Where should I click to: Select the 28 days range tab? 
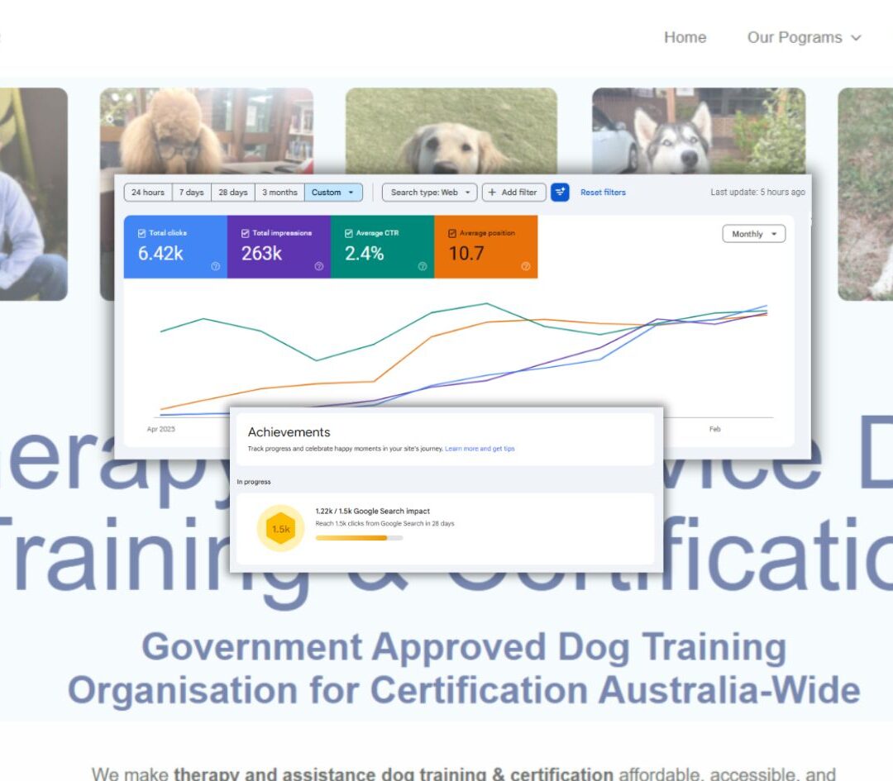point(233,193)
